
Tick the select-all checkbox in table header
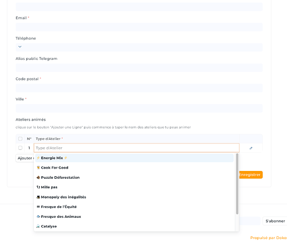(x=20, y=139)
